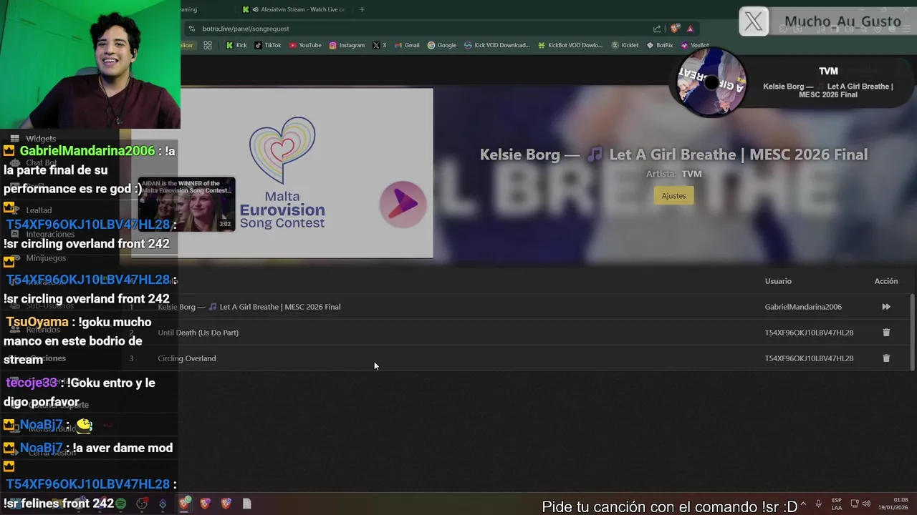The image size is (917, 515).
Task: Select the Circling Overland queue row title
Action: [187, 358]
